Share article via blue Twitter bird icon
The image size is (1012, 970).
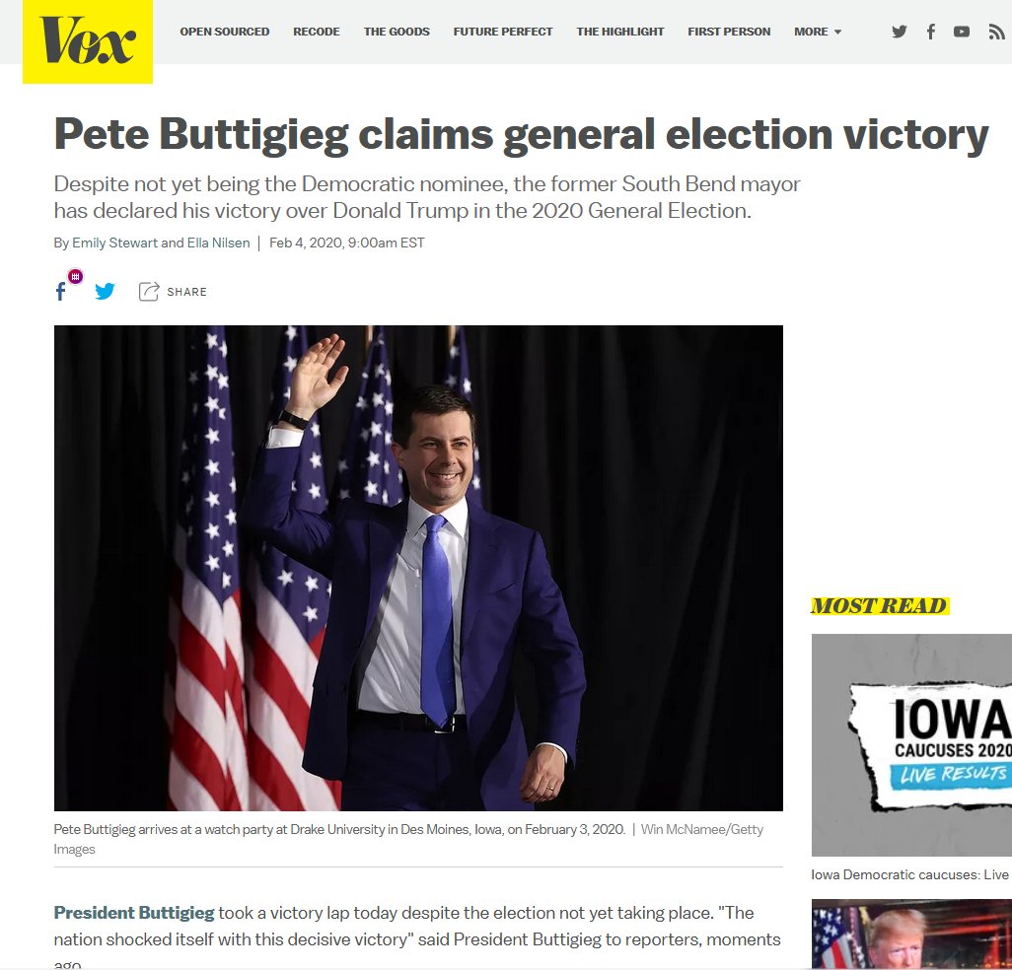point(105,292)
